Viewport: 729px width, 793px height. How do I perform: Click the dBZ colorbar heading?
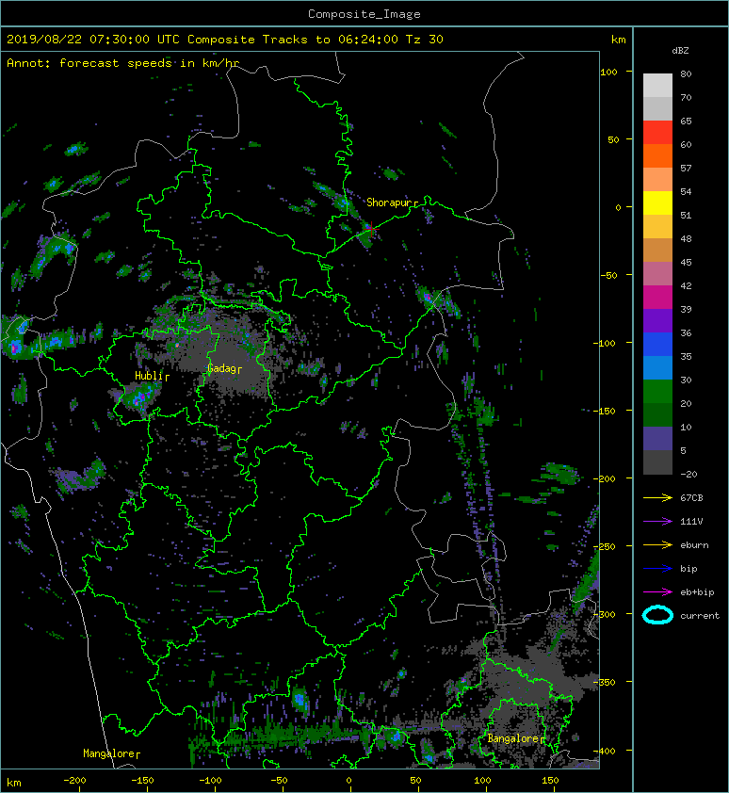[680, 51]
